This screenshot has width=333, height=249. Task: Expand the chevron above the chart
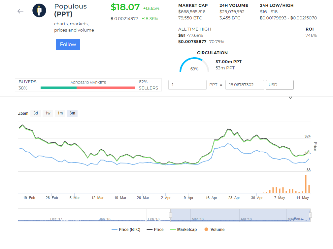[290, 98]
